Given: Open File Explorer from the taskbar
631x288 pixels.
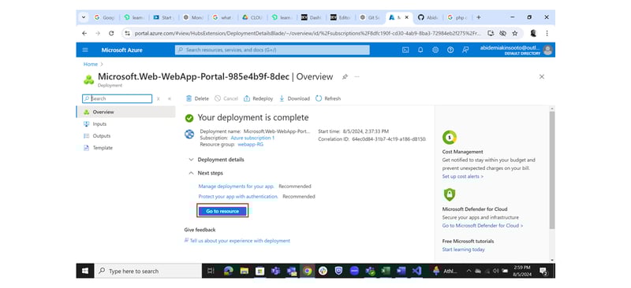Looking at the screenshot, I should [x=245, y=271].
